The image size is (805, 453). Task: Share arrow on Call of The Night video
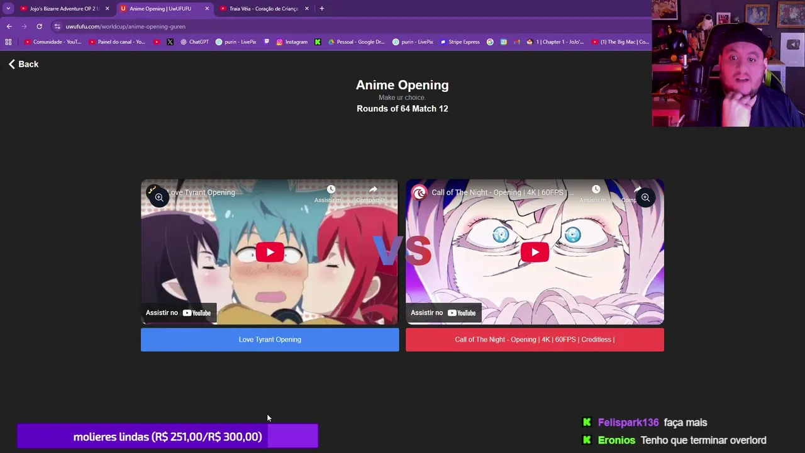[638, 189]
